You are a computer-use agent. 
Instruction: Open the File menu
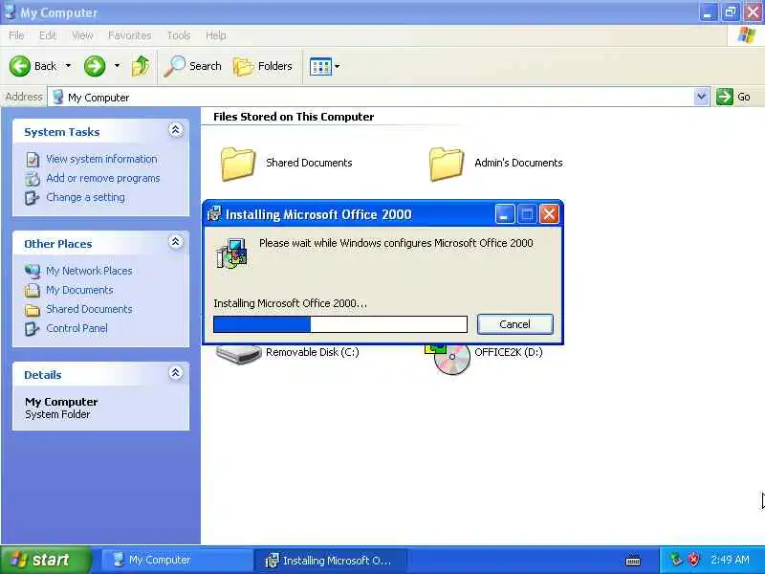pos(16,35)
